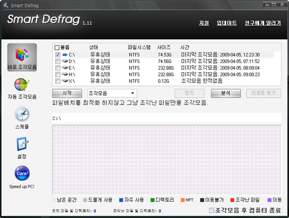Click the D:\ drive disk icon
This screenshot has width=289, height=218.
[x=65, y=61]
